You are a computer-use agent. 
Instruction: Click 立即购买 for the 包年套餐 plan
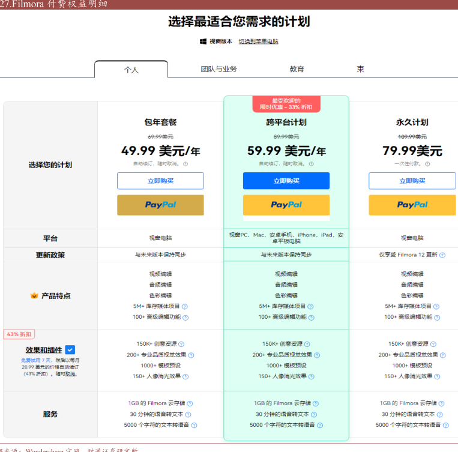(x=160, y=181)
